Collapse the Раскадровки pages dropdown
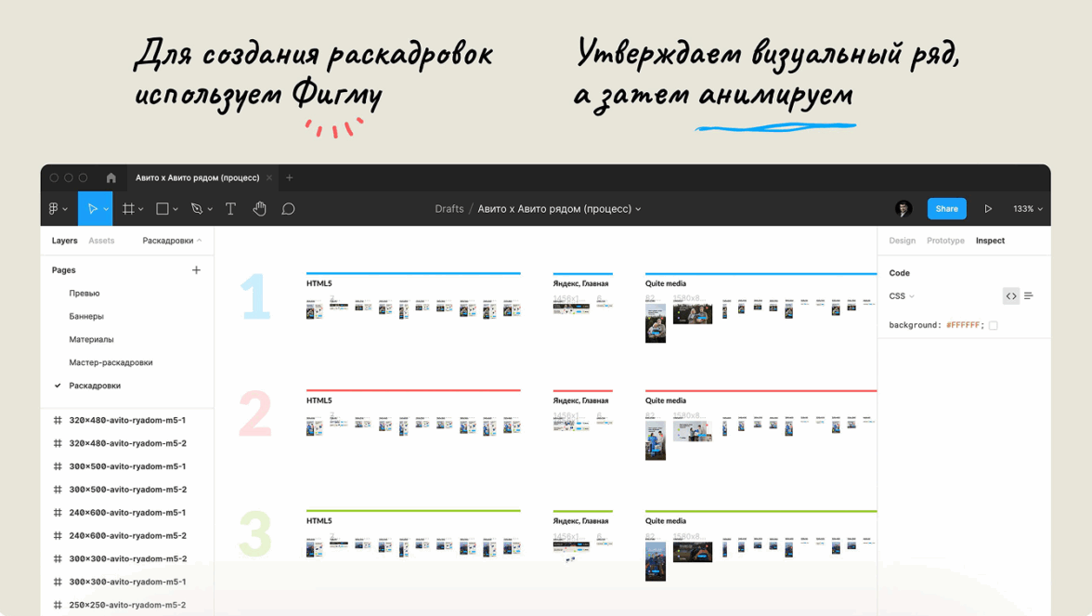Viewport: 1092px width, 616px height. [172, 241]
